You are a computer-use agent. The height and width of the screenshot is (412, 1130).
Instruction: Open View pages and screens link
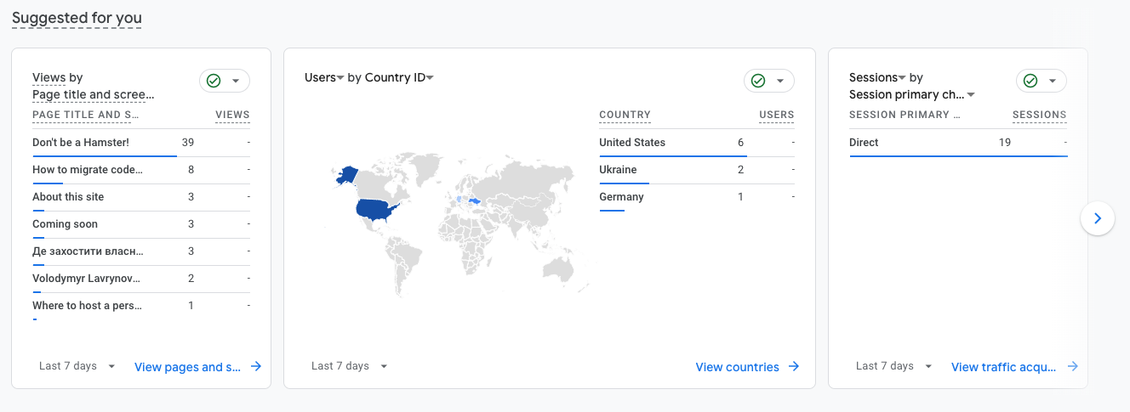click(x=188, y=367)
